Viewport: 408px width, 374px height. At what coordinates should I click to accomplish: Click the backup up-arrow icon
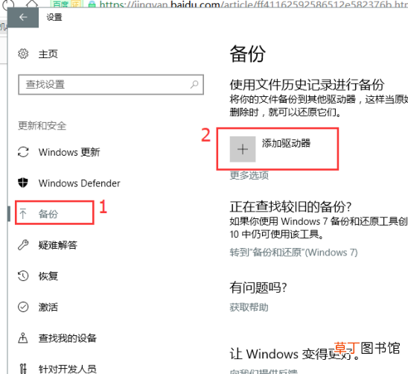pos(23,214)
